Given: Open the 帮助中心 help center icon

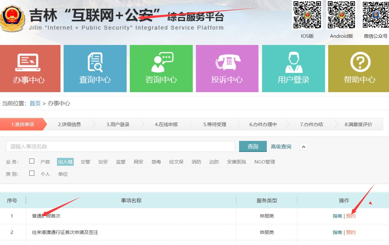Looking at the screenshot, I should click(359, 69).
